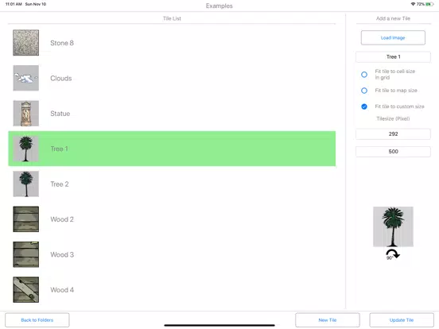439x329 pixels.
Task: Focus the tilesize field showing 292
Action: click(393, 134)
